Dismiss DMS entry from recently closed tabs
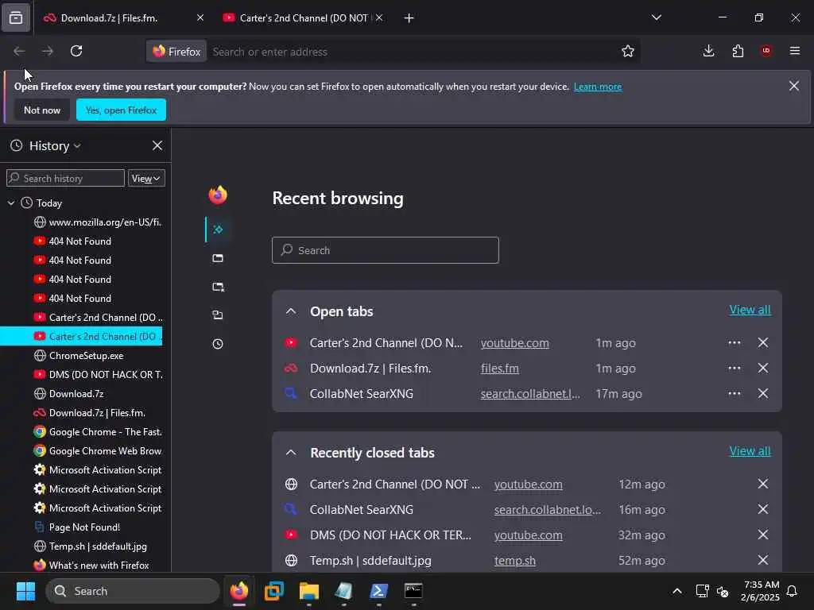Image resolution: width=814 pixels, height=610 pixels. [x=762, y=535]
